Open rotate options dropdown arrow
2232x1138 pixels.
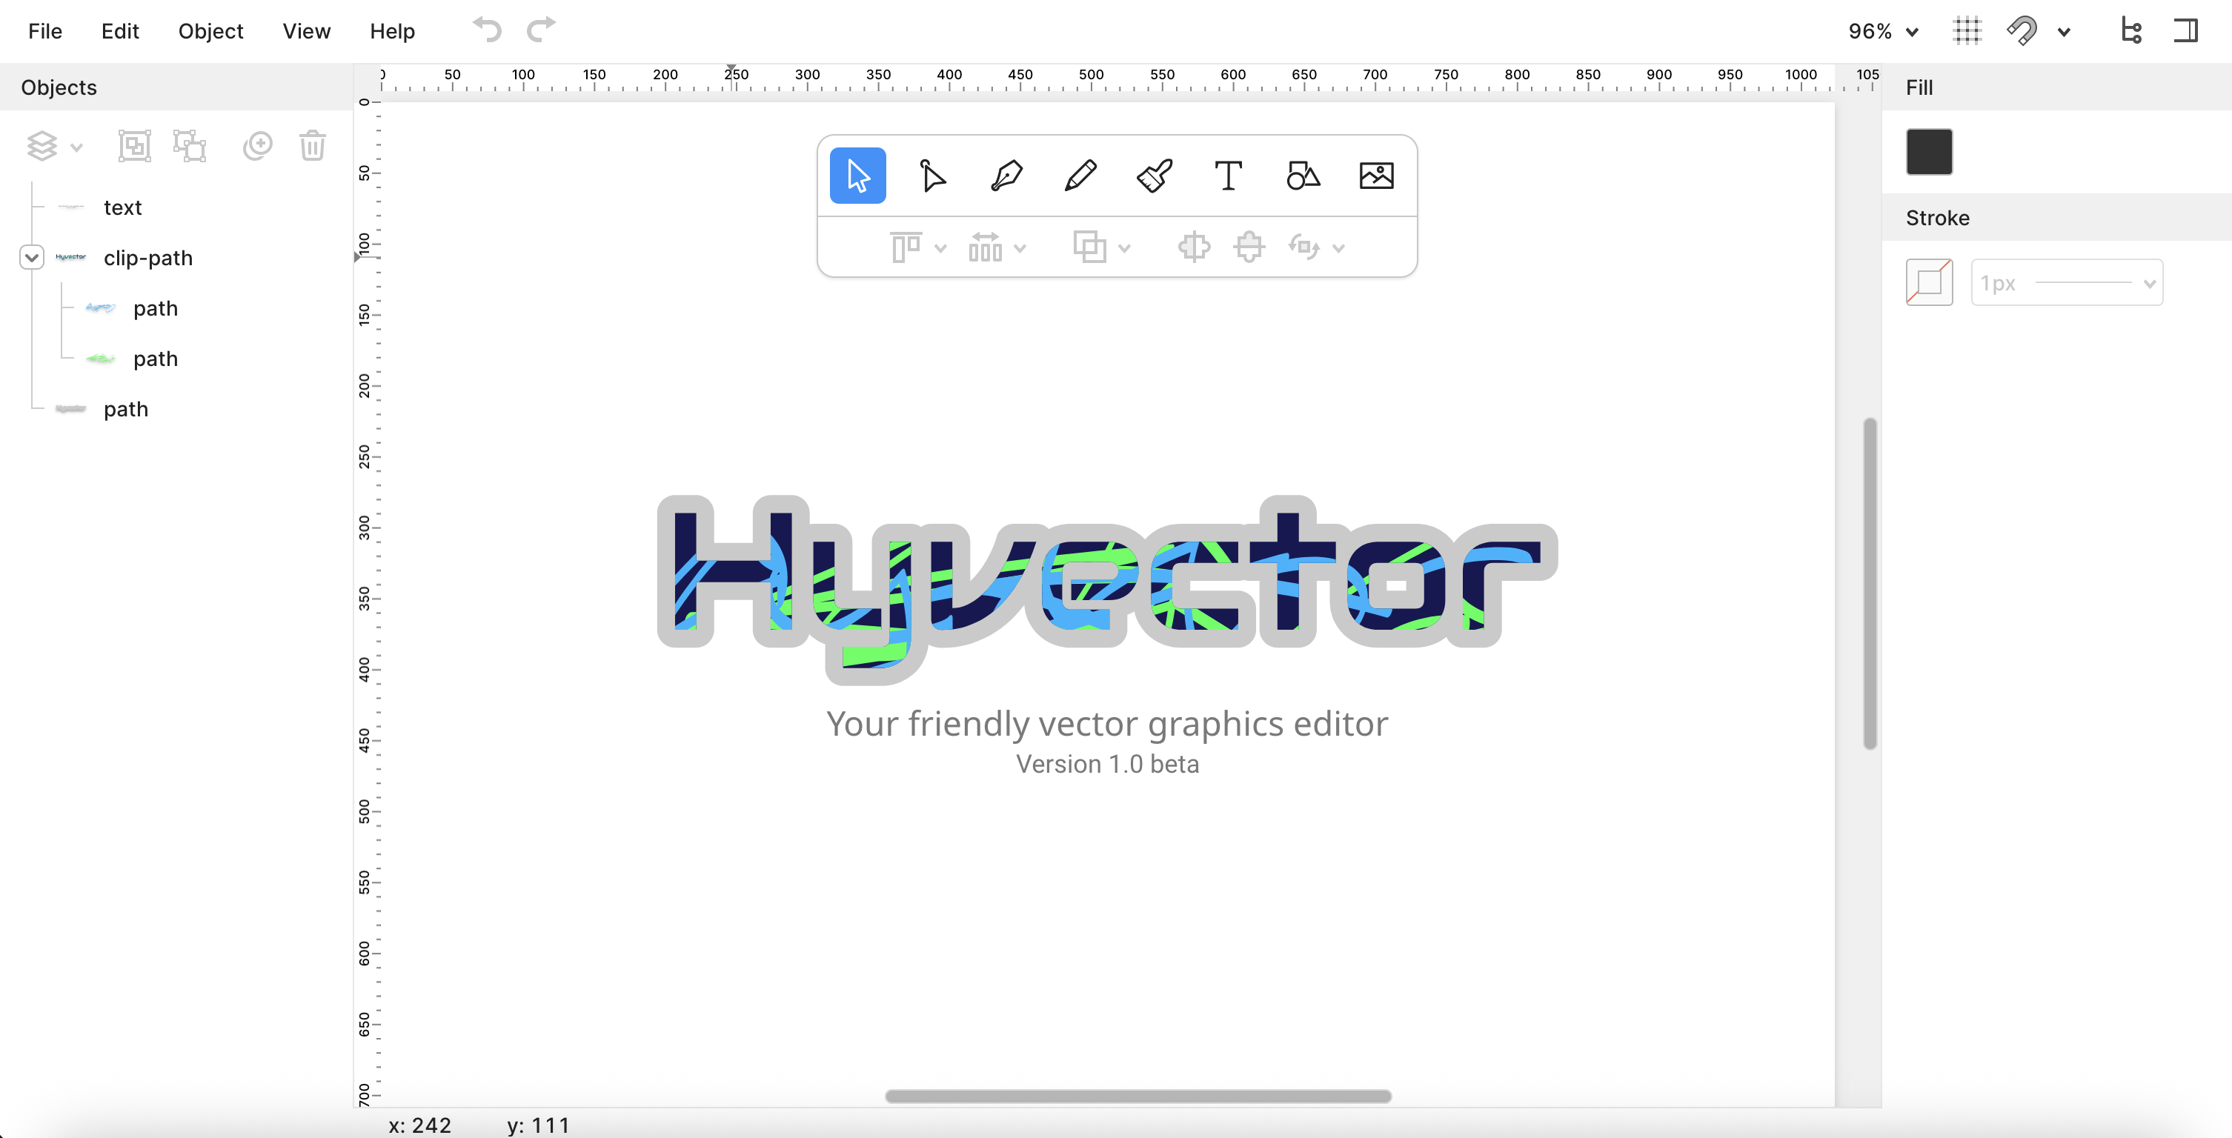(x=1338, y=250)
